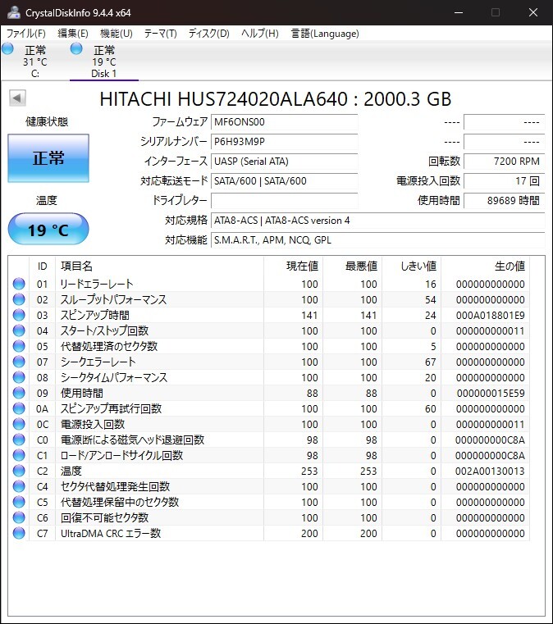Open the 言語(Language) menu
The height and width of the screenshot is (624, 553).
[325, 34]
